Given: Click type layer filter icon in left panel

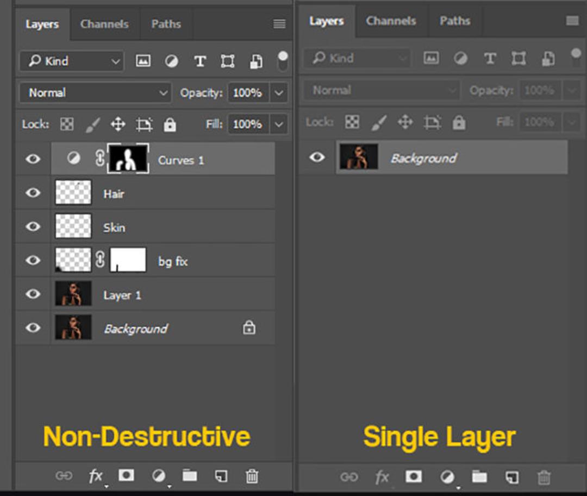Looking at the screenshot, I should 200,61.
